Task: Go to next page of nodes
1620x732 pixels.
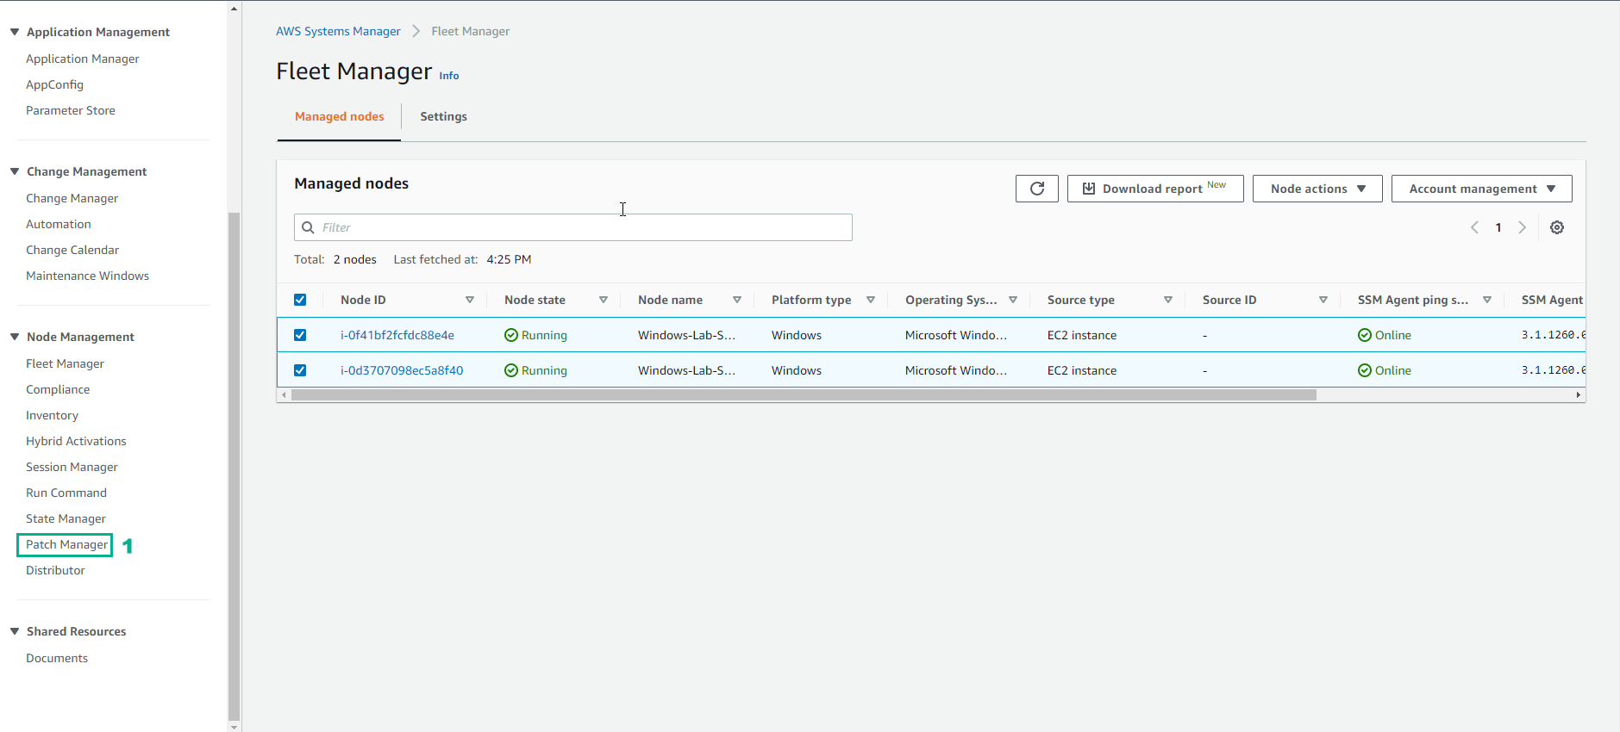Action: pos(1523,227)
